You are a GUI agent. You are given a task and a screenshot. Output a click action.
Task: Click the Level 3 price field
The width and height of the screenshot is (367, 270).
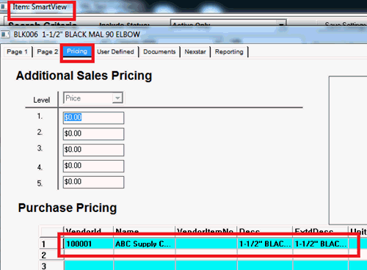pos(93,150)
